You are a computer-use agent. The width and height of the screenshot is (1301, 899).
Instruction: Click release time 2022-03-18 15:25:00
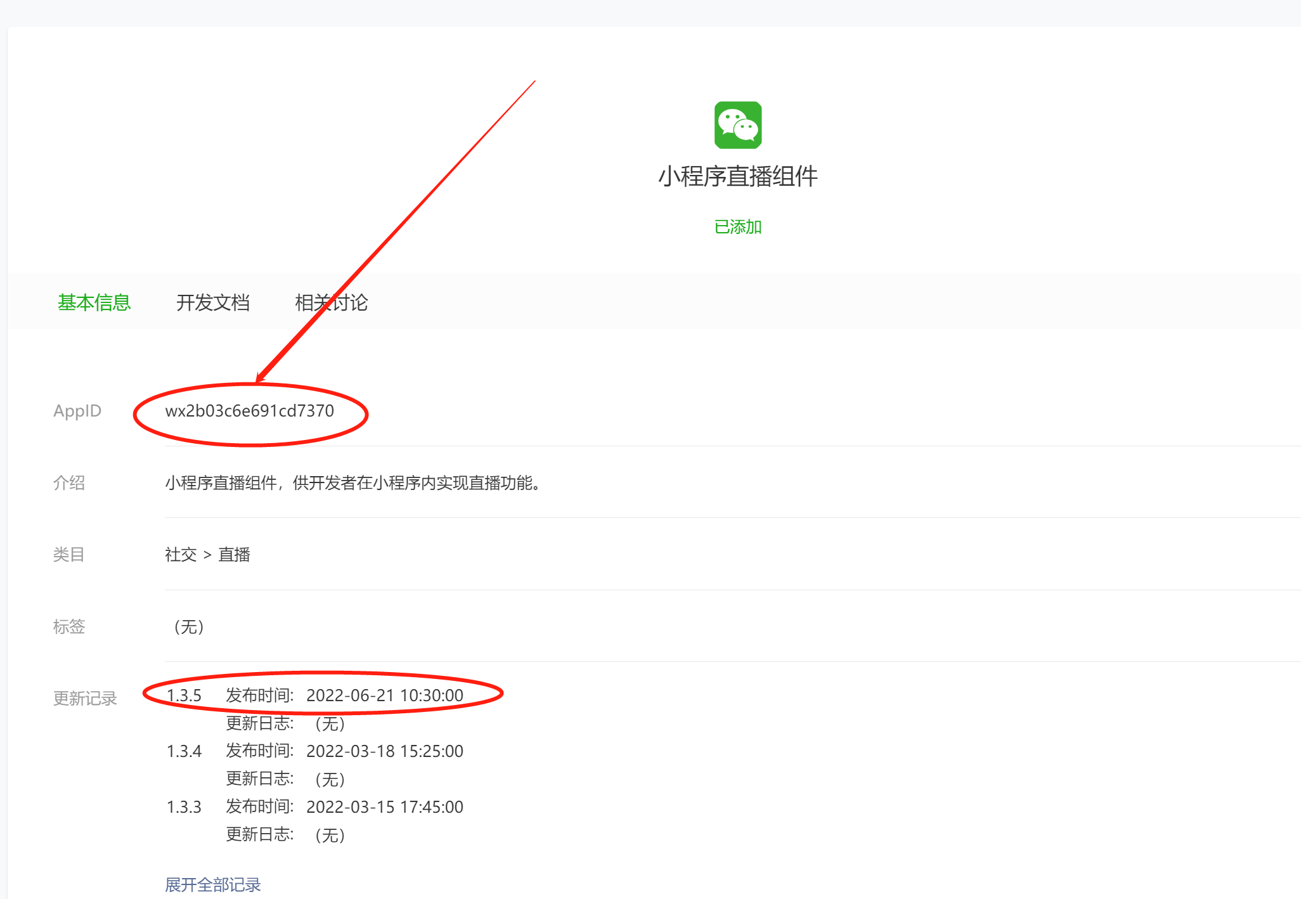coord(385,751)
